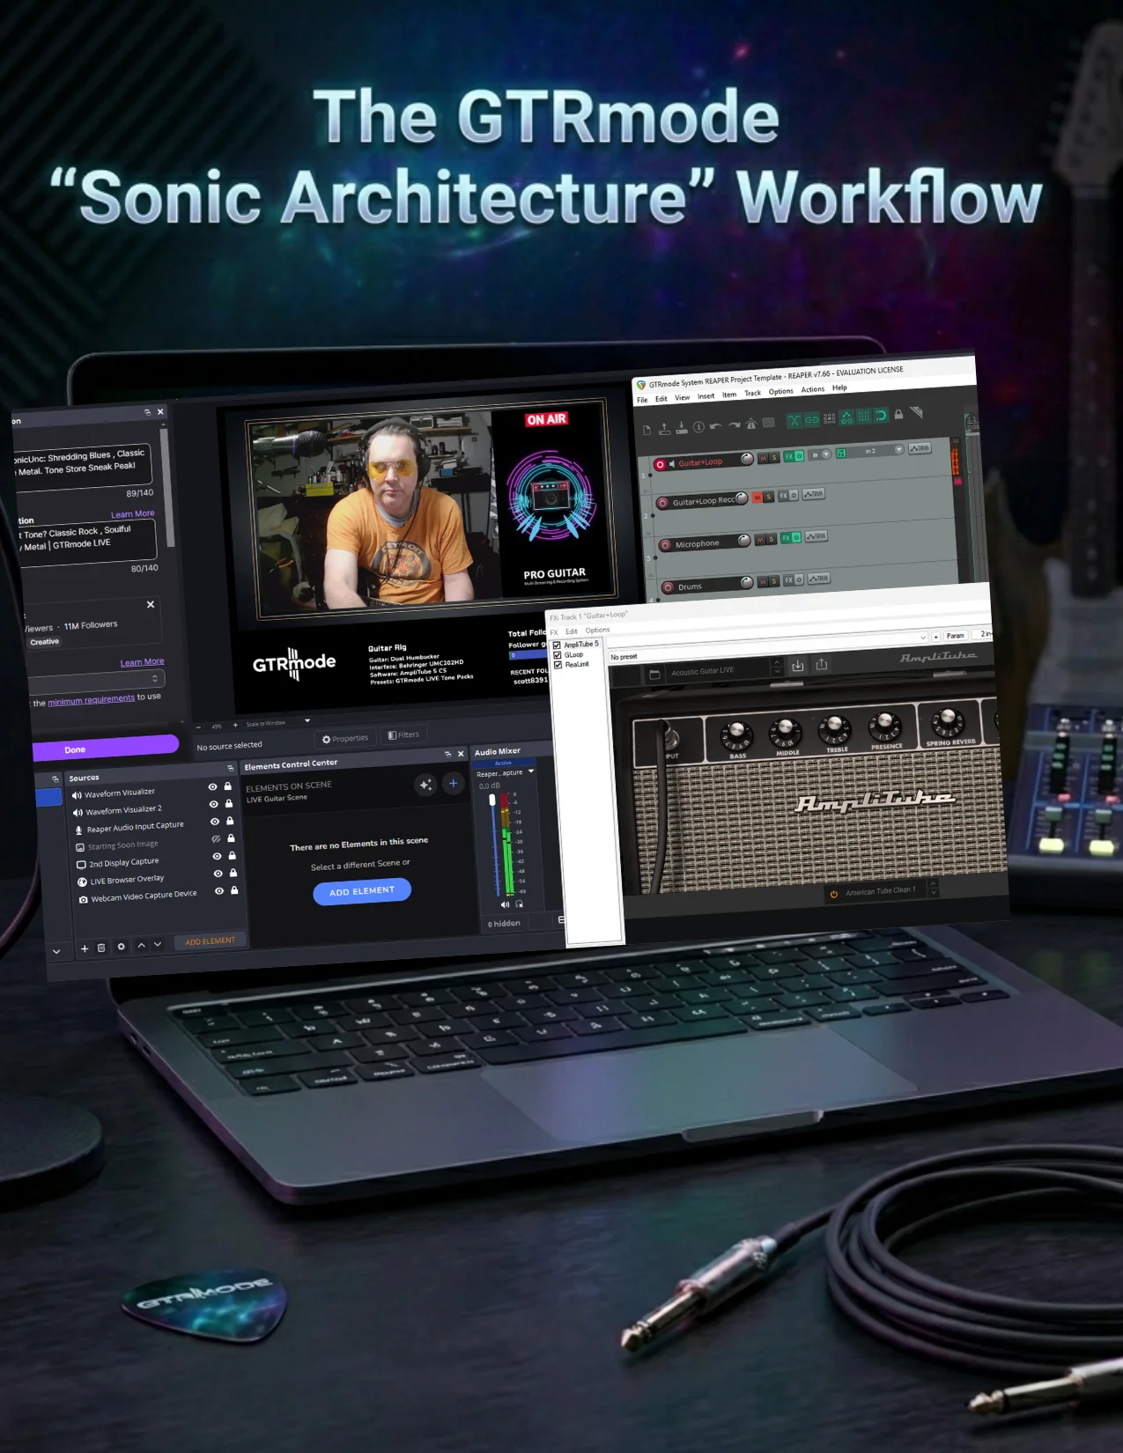Click the plus icon in Elements Control Center
The image size is (1123, 1453).
[x=453, y=782]
